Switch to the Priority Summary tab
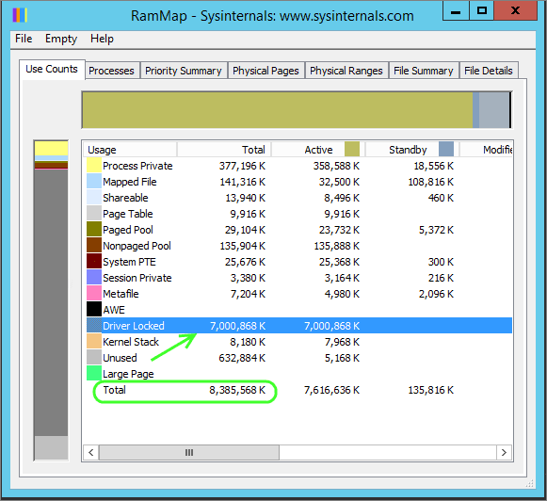The image size is (547, 501). [x=184, y=71]
